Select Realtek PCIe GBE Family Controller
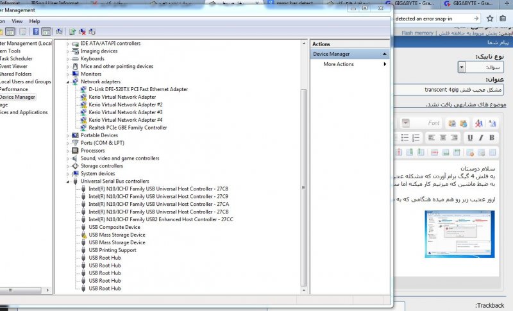Image resolution: width=513 pixels, height=311 pixels. coord(128,128)
